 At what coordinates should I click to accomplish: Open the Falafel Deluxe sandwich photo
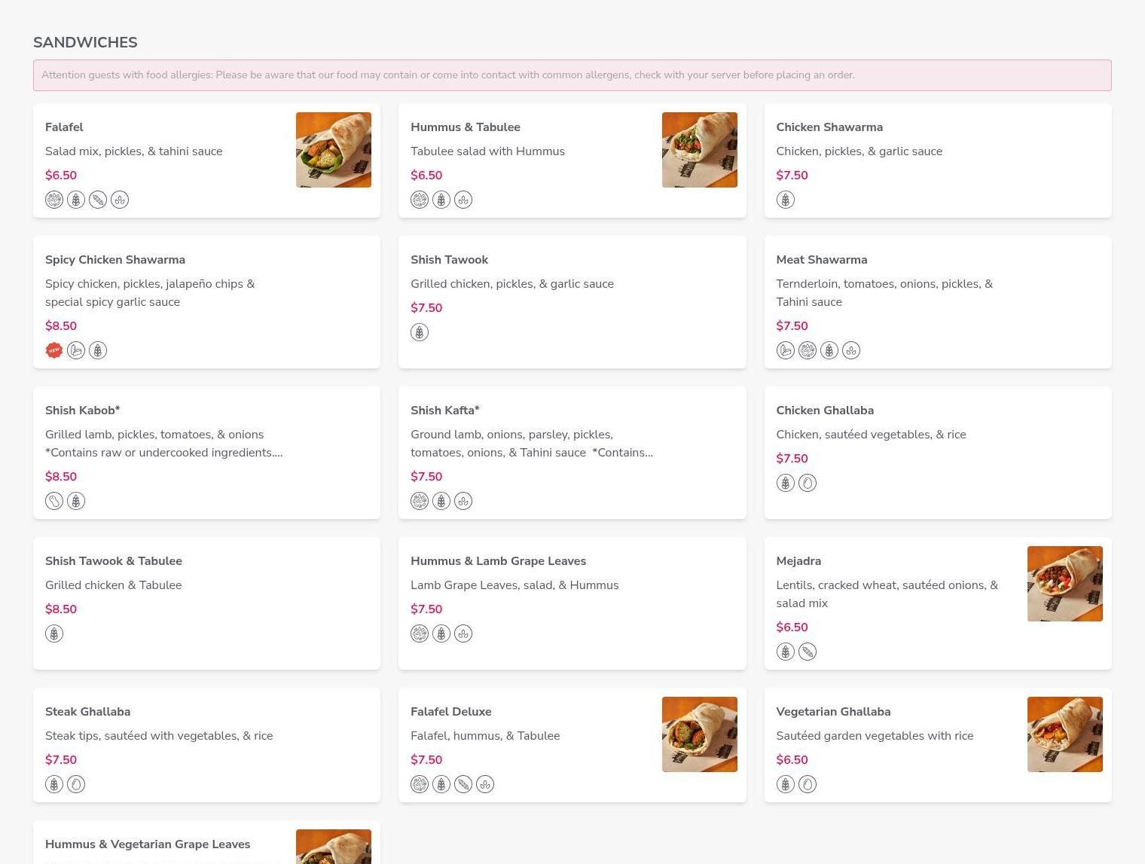pyautogui.click(x=699, y=734)
